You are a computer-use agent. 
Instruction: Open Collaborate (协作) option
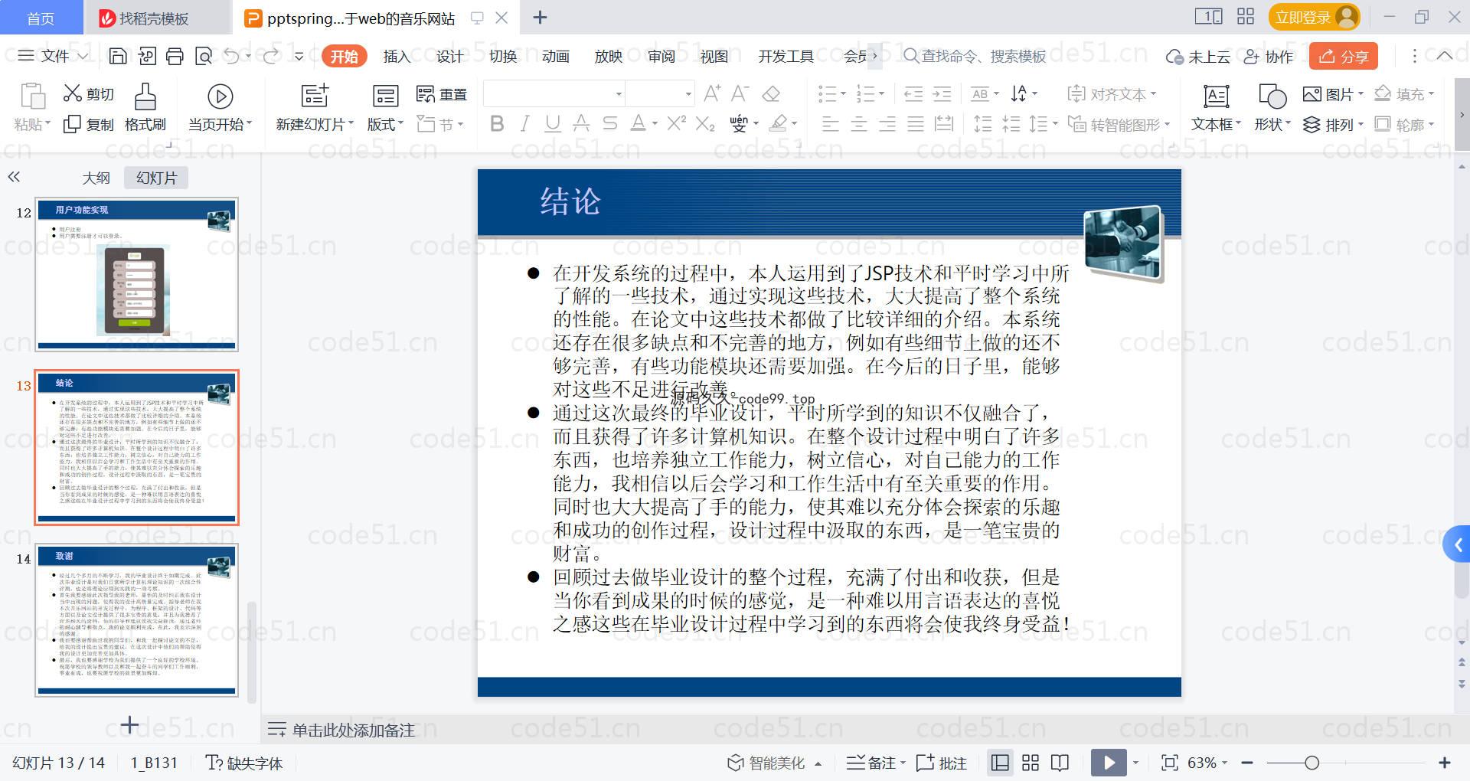(x=1268, y=56)
